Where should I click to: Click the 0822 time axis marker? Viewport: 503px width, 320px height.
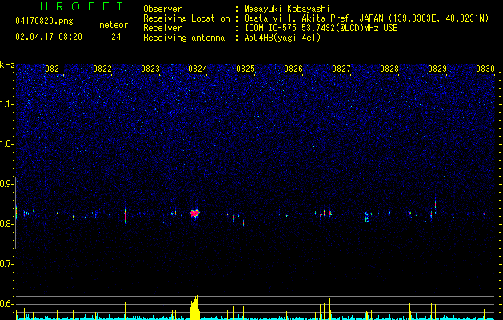point(102,69)
